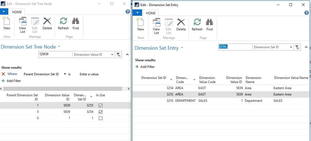Click app icon in Dimension Set Entry title bar
Image resolution: width=311 pixels, height=141 pixels.
pyautogui.click(x=137, y=5)
